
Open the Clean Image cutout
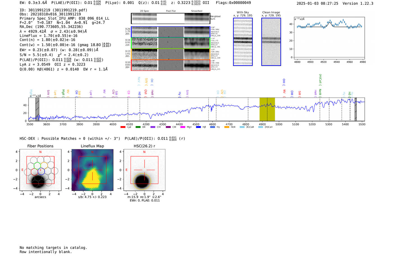271,42
